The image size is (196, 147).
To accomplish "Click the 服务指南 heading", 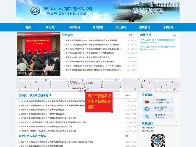I will [147, 95].
